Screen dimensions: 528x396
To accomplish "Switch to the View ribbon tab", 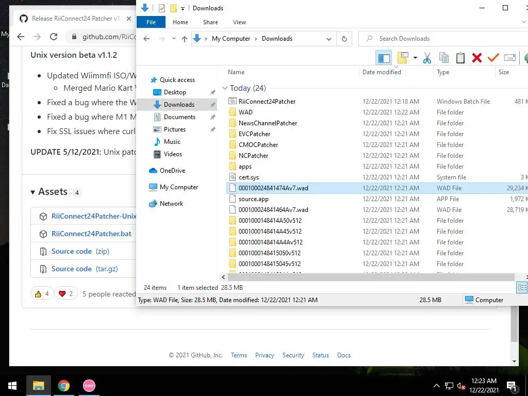I will pyautogui.click(x=239, y=22).
